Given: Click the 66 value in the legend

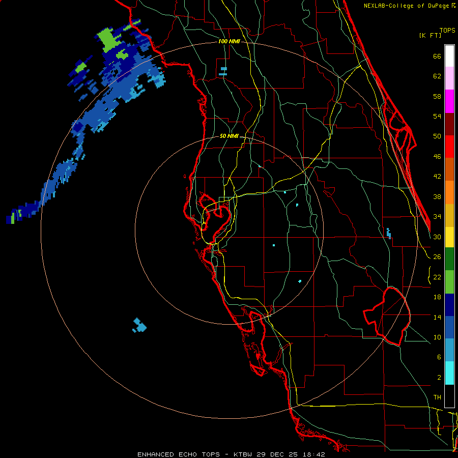Looking at the screenshot, I should pos(437,56).
